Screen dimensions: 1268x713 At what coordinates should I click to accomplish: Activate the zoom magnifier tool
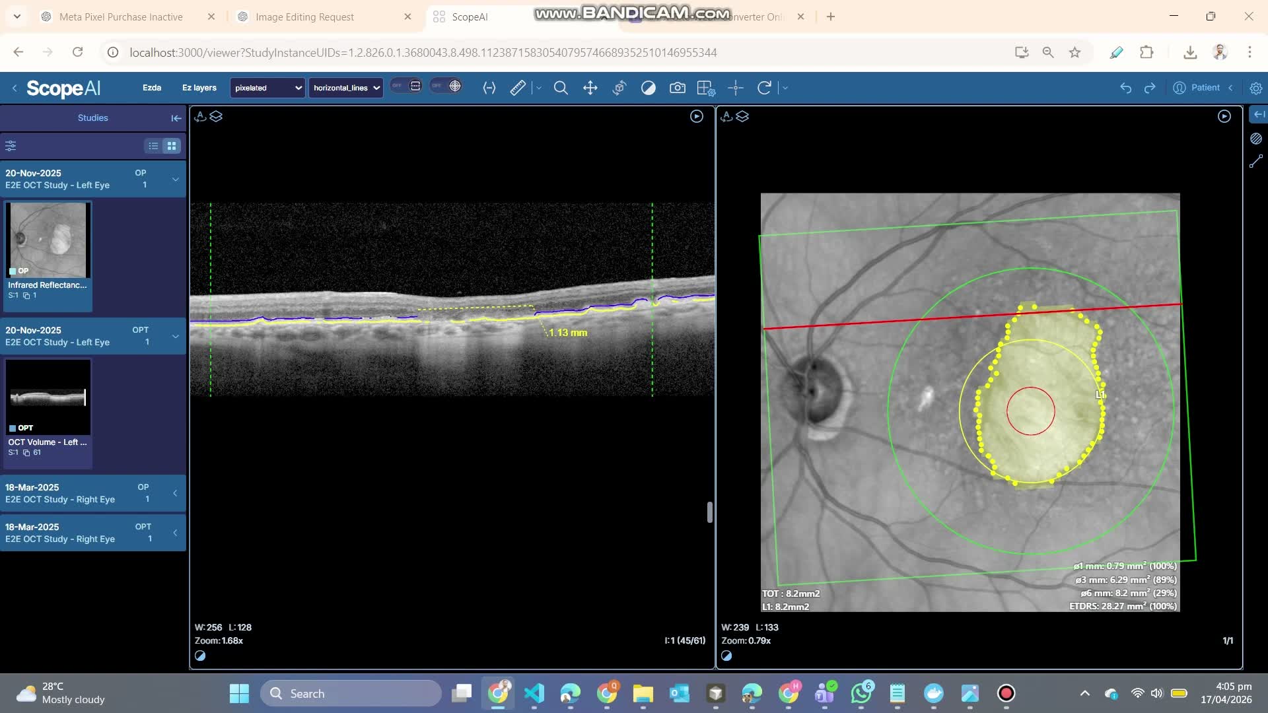(x=561, y=88)
